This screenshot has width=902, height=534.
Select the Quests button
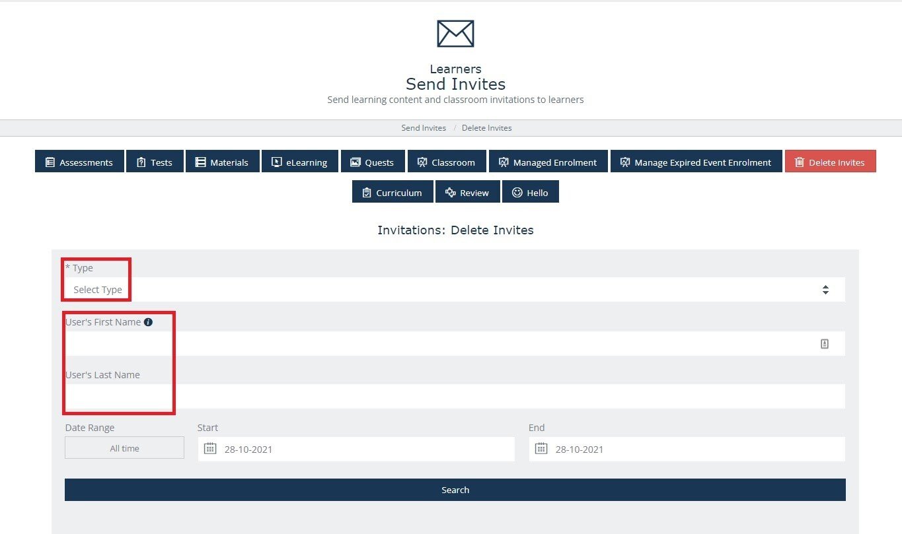tap(372, 162)
